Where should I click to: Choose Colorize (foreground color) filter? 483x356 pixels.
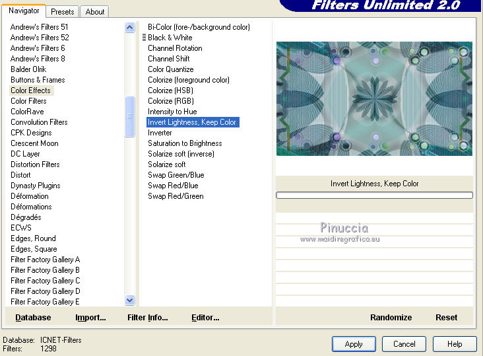point(189,80)
